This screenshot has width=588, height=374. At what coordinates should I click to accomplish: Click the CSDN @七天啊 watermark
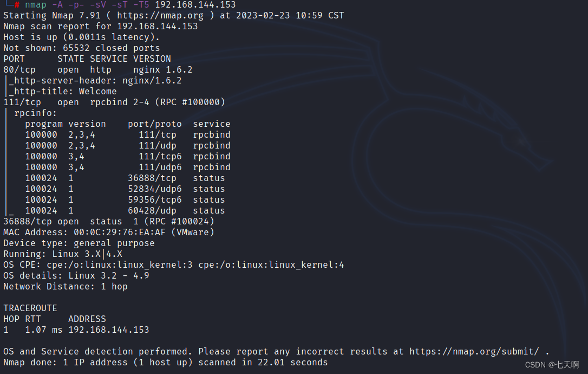click(x=552, y=365)
